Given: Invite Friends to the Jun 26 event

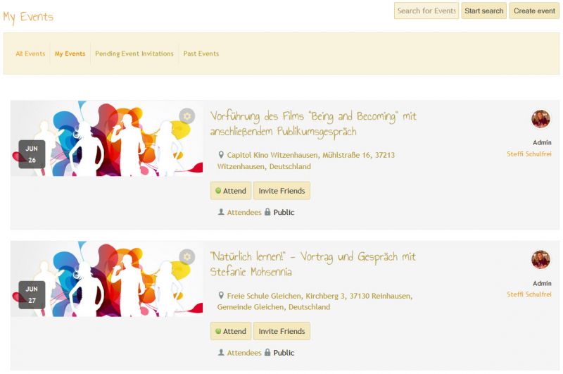Looking at the screenshot, I should (282, 191).
